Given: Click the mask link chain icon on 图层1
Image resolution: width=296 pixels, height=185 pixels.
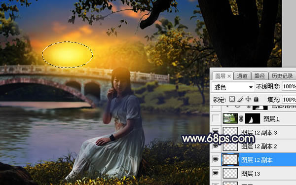Looking at the screenshot, I should [x=241, y=119].
